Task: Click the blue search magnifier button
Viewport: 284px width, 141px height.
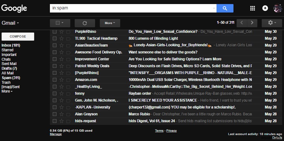Action: [x=225, y=8]
